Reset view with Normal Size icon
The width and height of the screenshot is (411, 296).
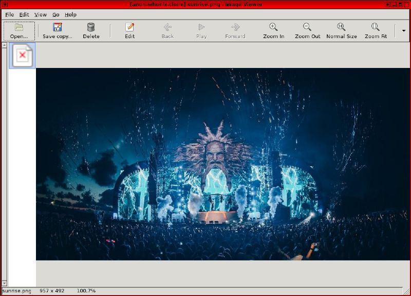341,27
